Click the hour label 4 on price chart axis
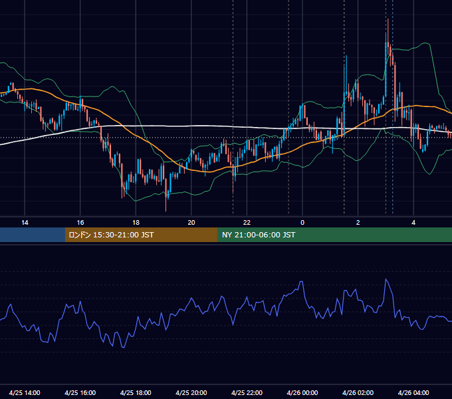Screen dimensions: 452x399 (413, 223)
